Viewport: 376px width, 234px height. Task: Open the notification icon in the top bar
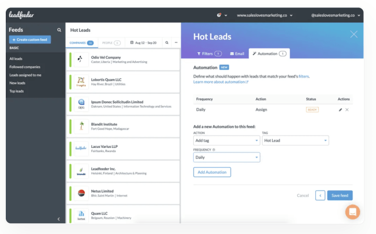tap(219, 15)
